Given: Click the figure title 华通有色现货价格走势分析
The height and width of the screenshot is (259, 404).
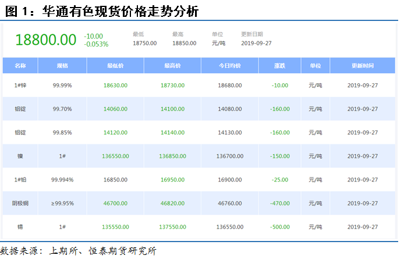Looking at the screenshot, I should (x=121, y=11).
